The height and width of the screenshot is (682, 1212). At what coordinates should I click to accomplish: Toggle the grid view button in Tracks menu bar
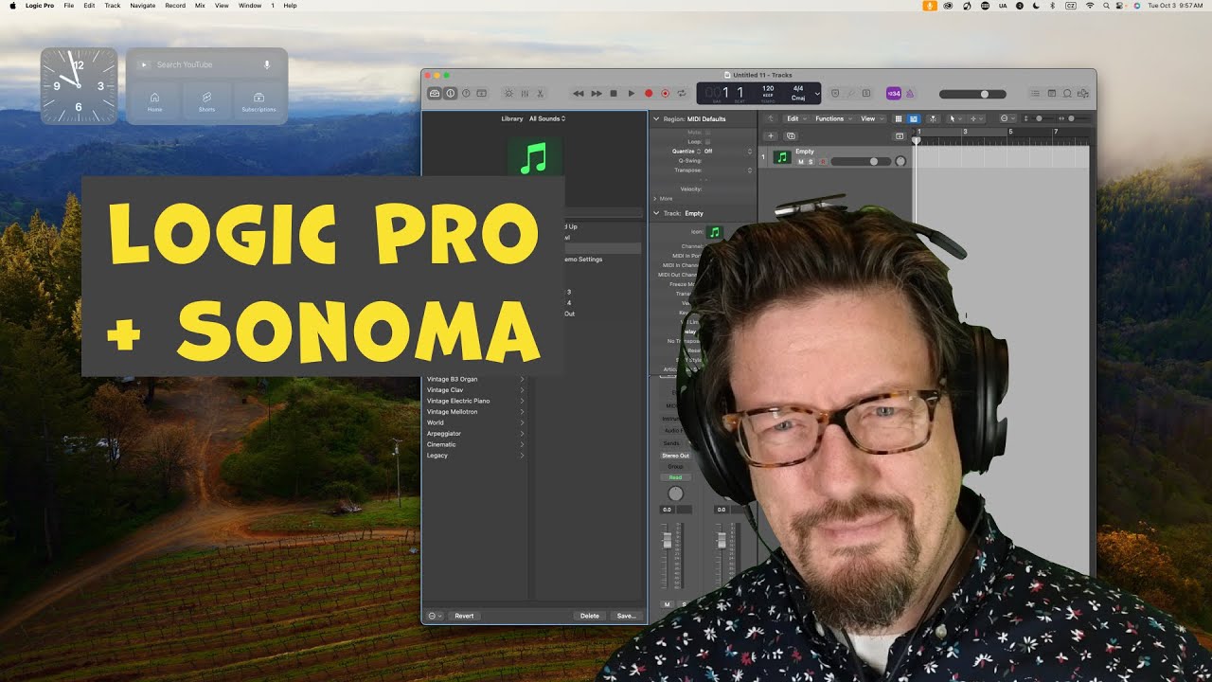(x=899, y=118)
